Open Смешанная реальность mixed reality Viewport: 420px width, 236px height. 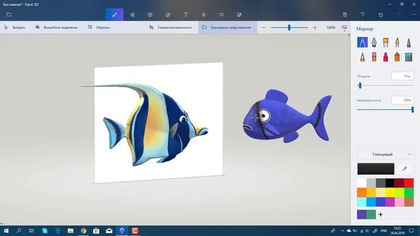click(x=171, y=28)
